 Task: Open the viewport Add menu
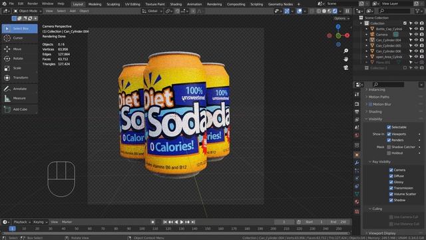pos(73,11)
